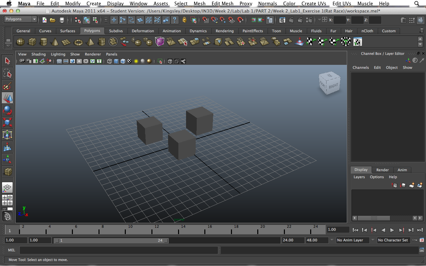The height and width of the screenshot is (266, 426).
Task: Click the selection arrow tool in toolbox
Action: pyautogui.click(x=7, y=61)
